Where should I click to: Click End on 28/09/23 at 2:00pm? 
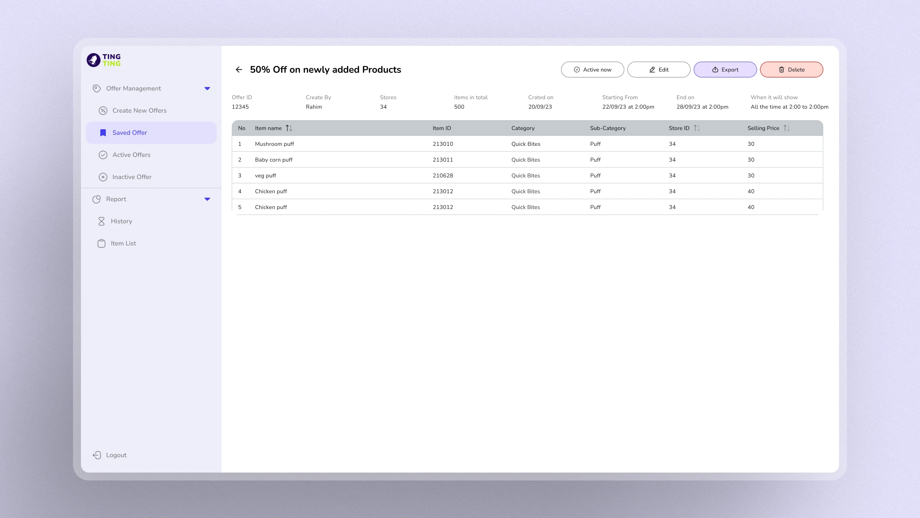tap(702, 107)
